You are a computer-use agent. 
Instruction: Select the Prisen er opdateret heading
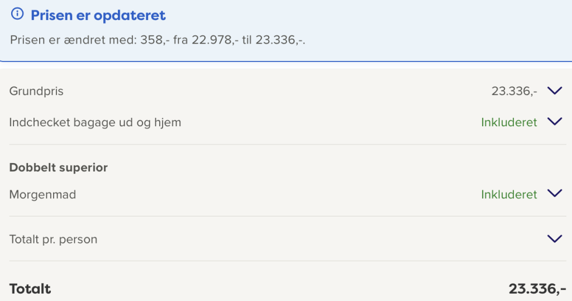point(98,15)
